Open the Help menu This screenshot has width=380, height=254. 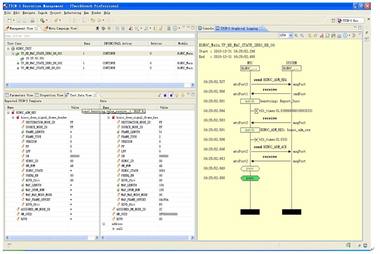107,13
